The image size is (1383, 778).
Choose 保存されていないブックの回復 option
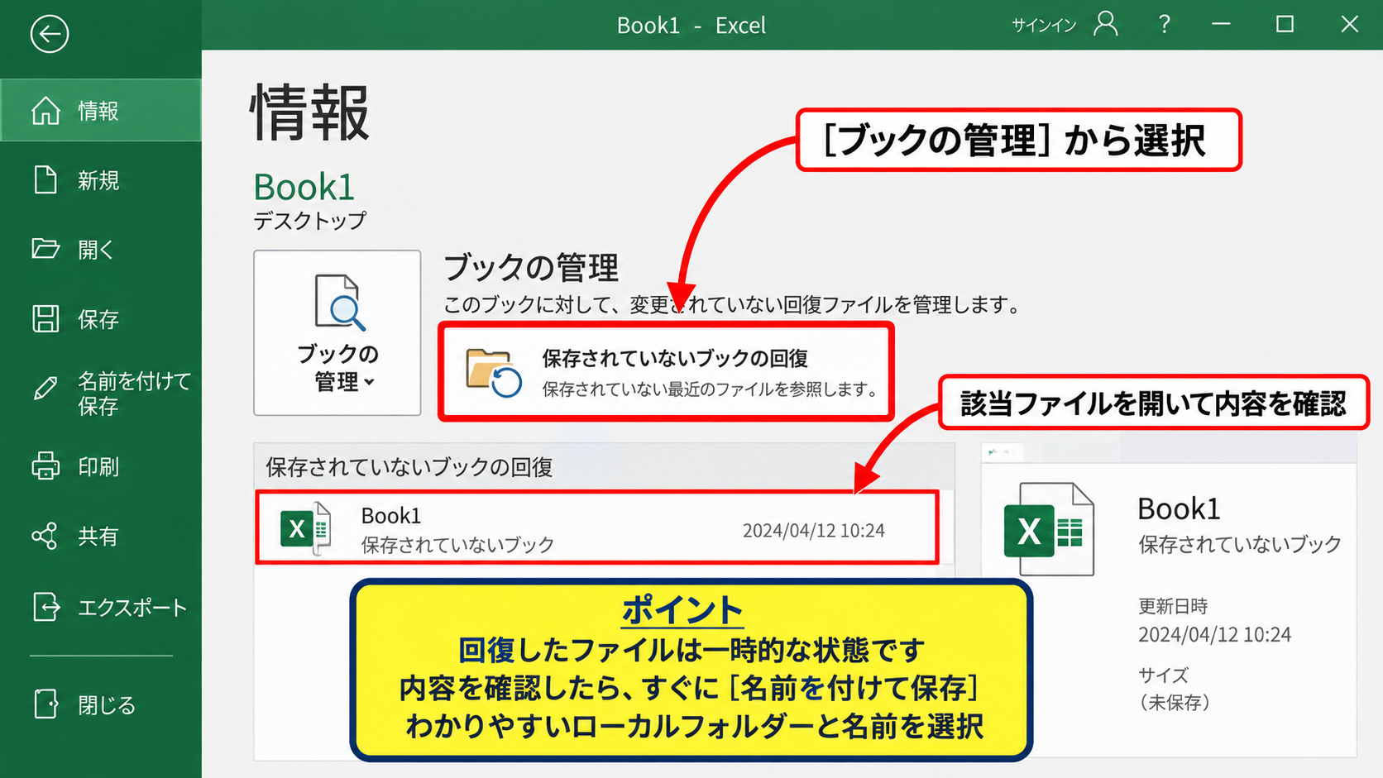click(x=666, y=372)
